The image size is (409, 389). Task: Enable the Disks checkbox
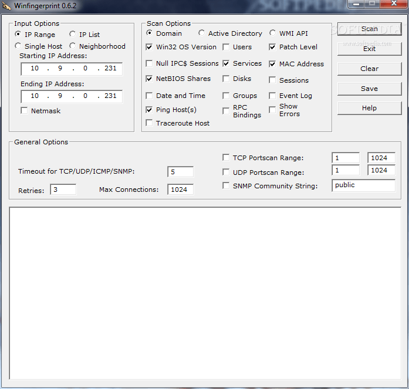[226, 79]
